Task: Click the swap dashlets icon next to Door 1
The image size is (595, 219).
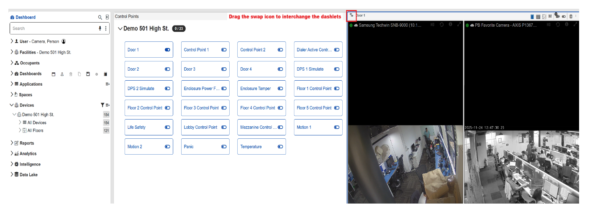Action: (351, 15)
